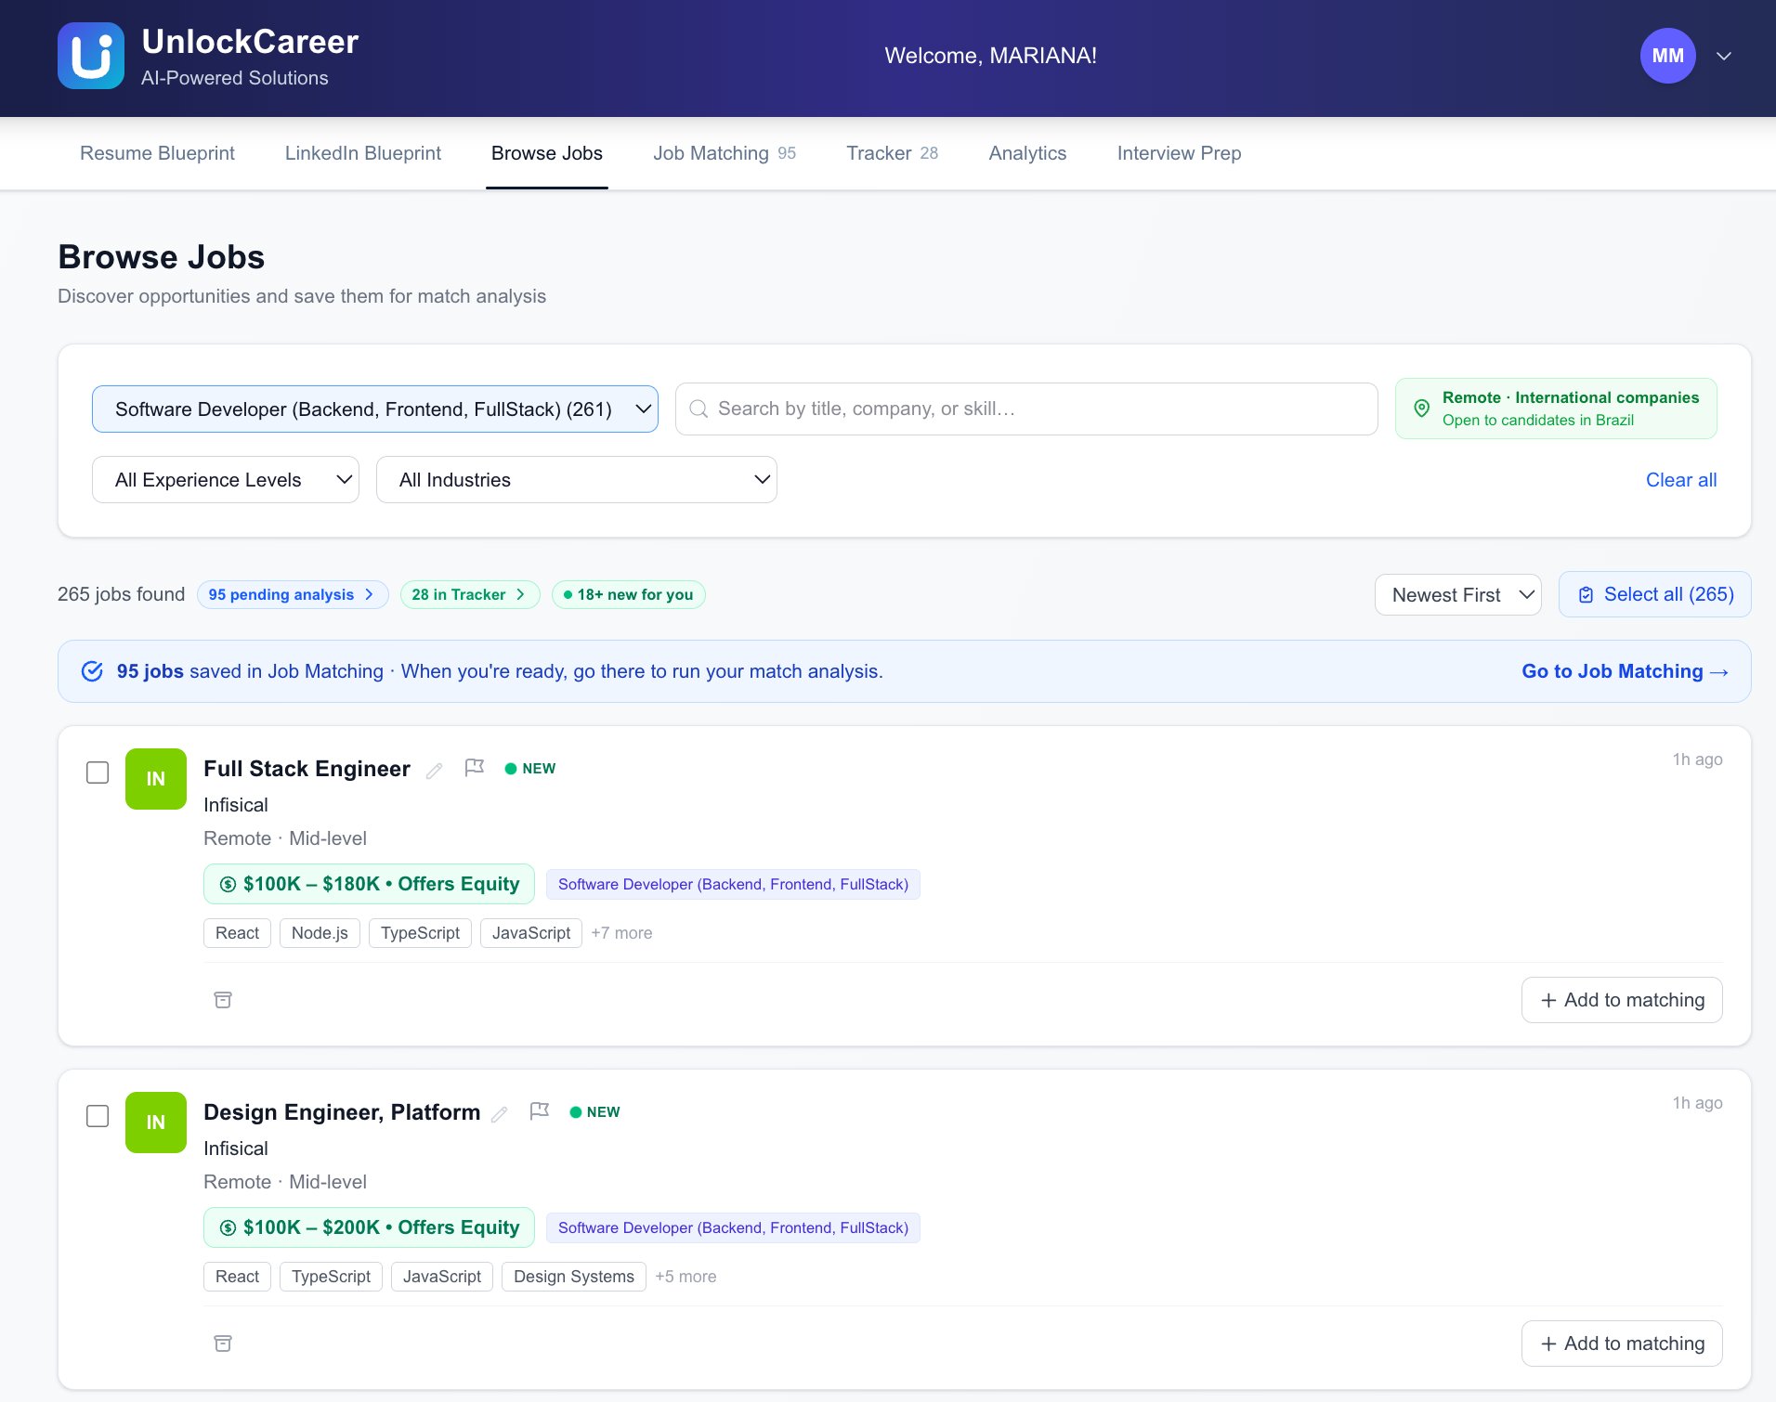Switch to the LinkedIn Blueprint tab
Screen dimensions: 1776x1402
(x=363, y=153)
